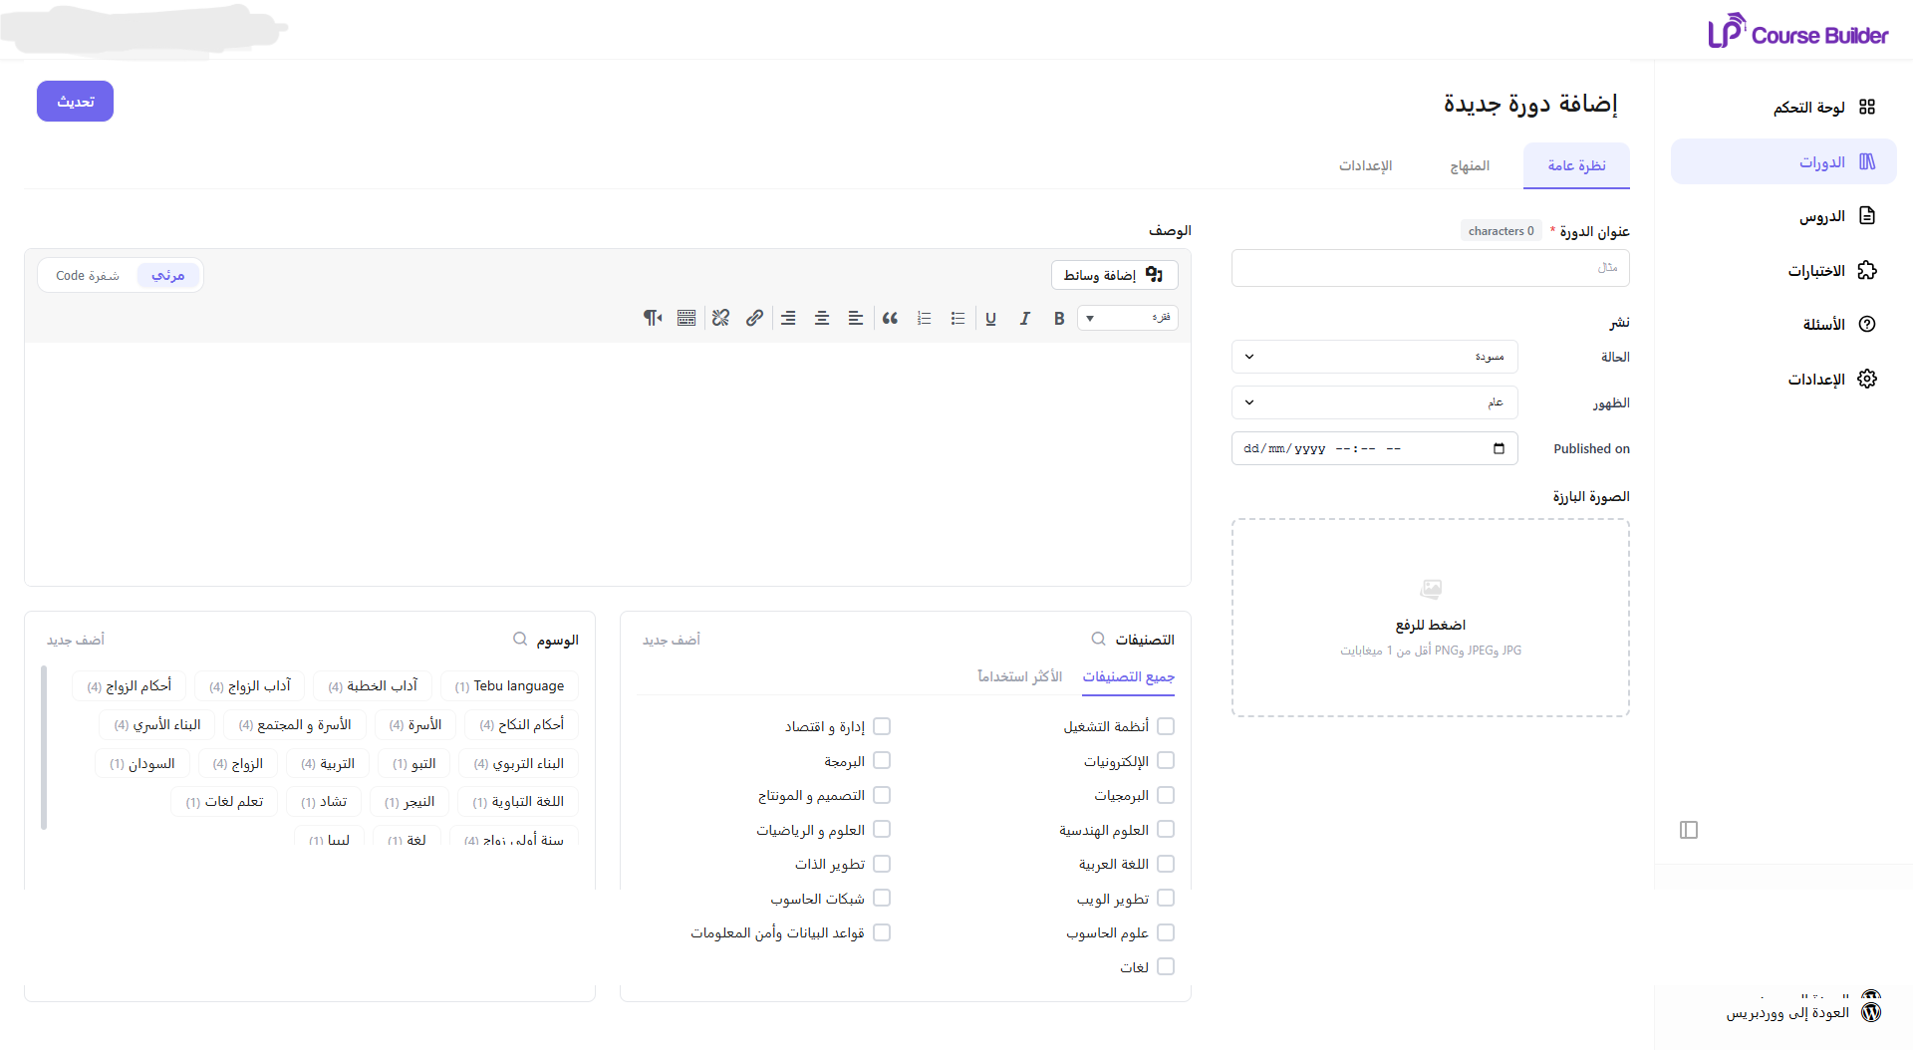Click the إضافة وسائط add media button
The height and width of the screenshot is (1050, 1913).
(x=1114, y=275)
